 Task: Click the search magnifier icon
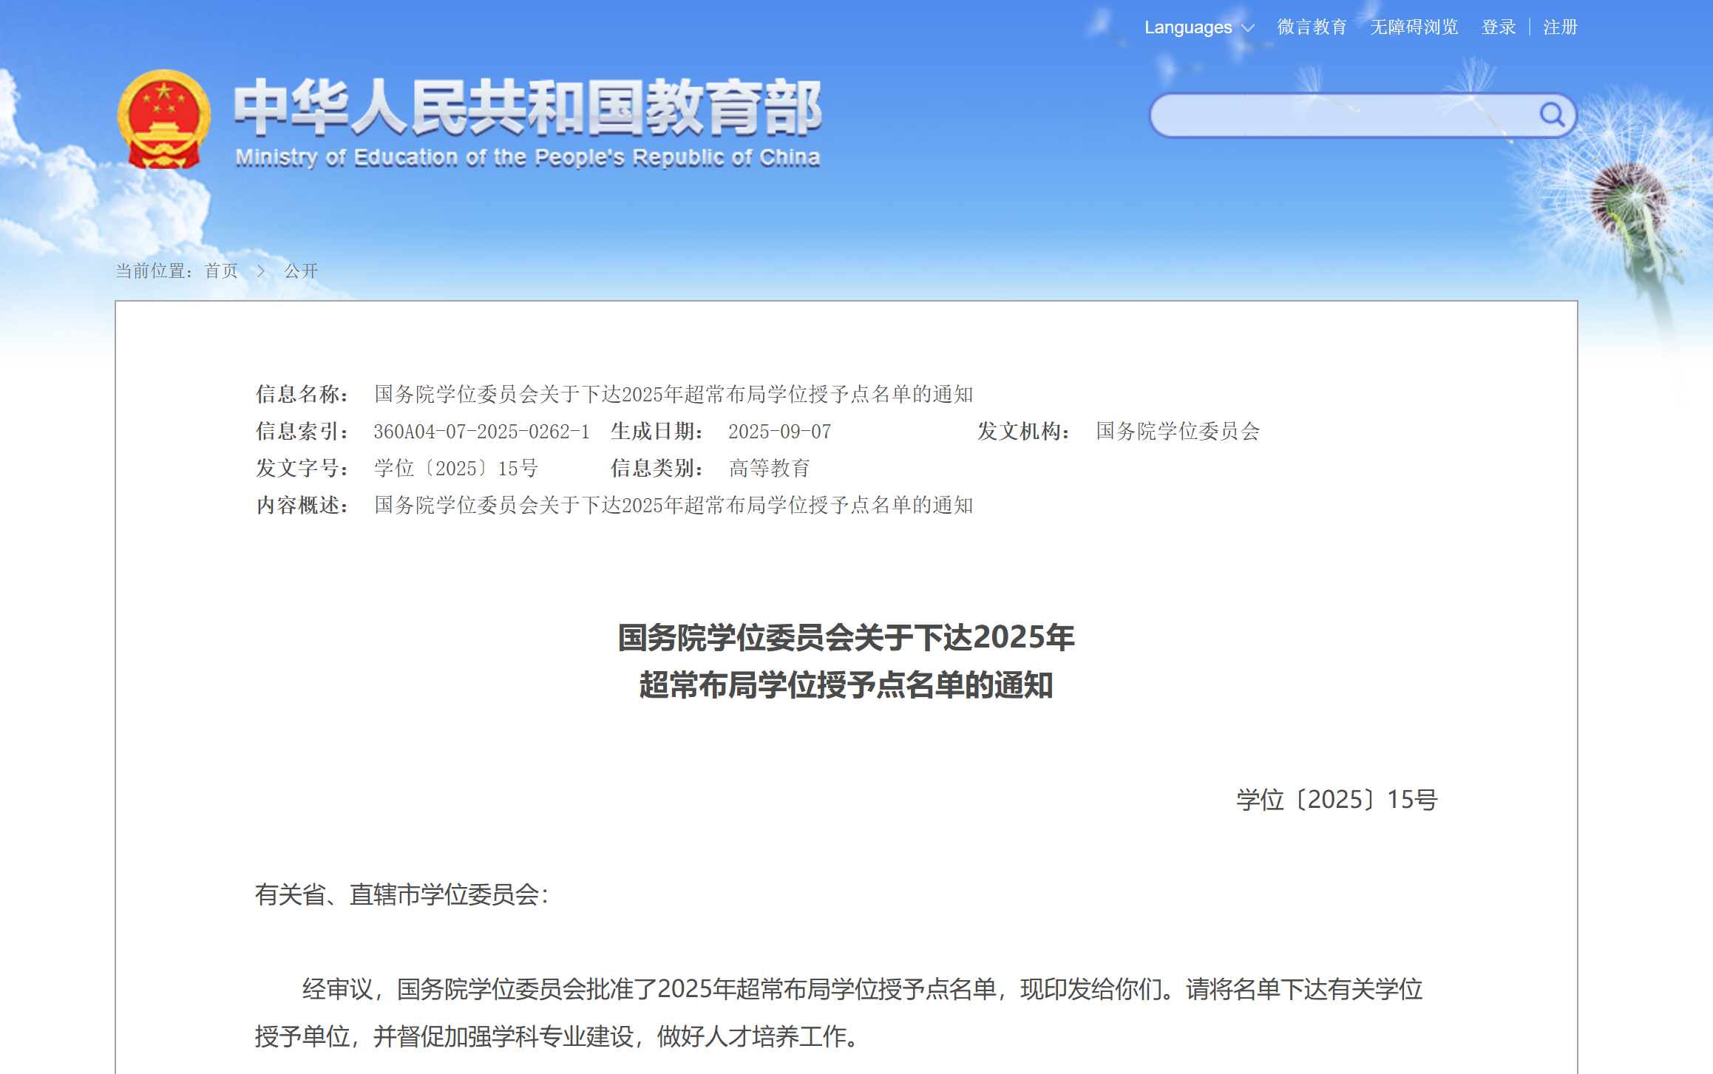1551,115
